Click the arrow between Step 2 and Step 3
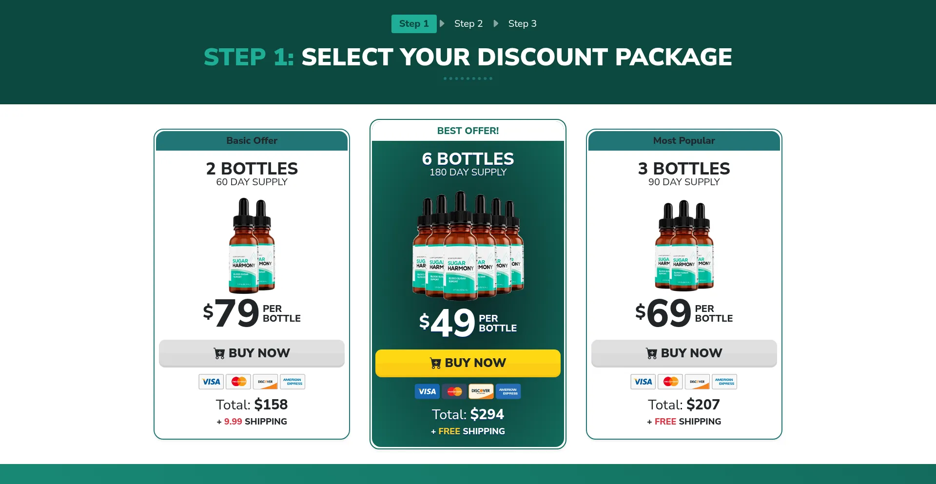This screenshot has width=936, height=484. tap(496, 23)
